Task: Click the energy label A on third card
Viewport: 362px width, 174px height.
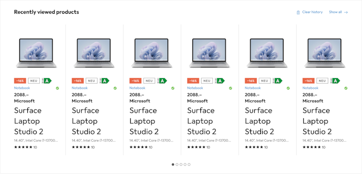Action: 162,81
